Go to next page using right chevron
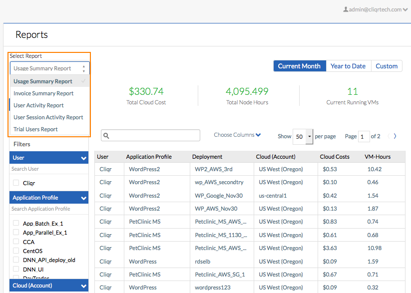Viewport: 411px width, 293px height. (395, 136)
